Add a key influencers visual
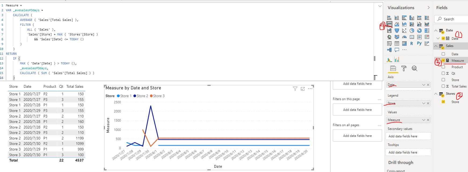This screenshot has height=172, width=468. pyautogui.click(x=427, y=43)
